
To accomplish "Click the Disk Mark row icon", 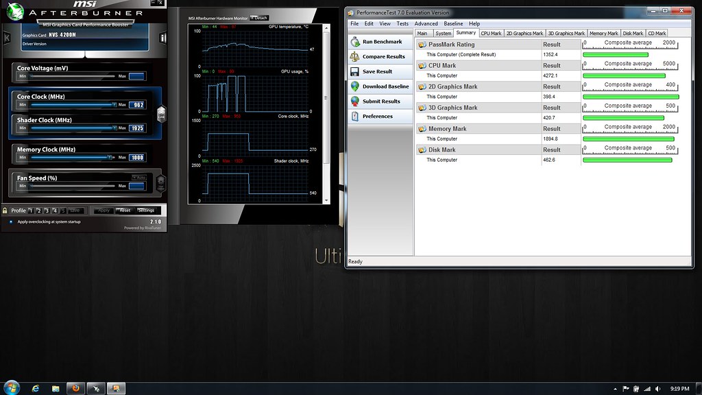I will click(x=422, y=149).
